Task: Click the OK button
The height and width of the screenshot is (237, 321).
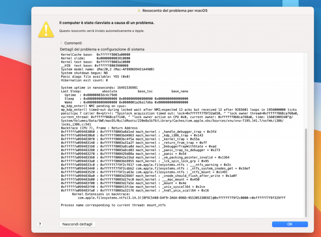Action: pyautogui.click(x=290, y=224)
